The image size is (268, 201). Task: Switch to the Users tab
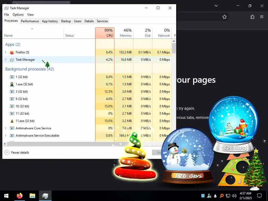coord(77,21)
